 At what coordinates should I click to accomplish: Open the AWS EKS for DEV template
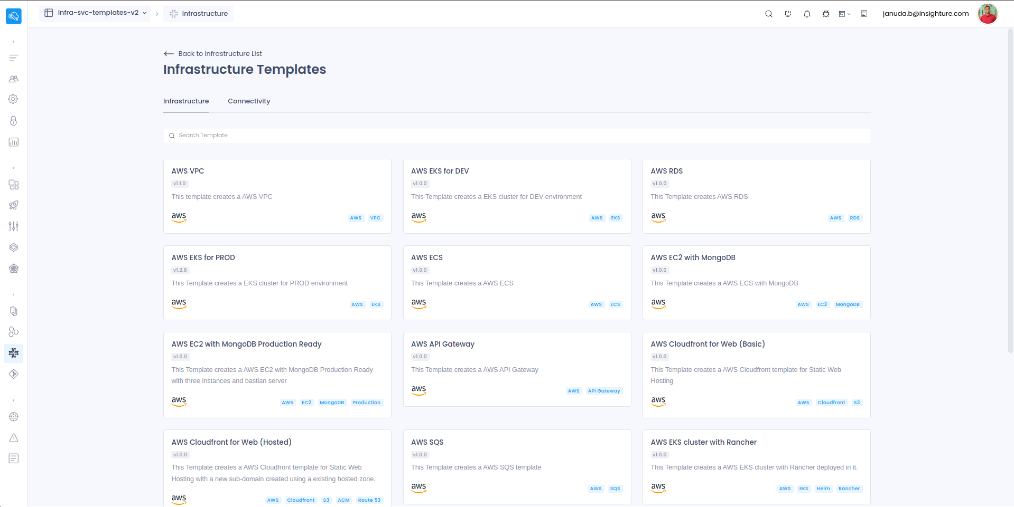(517, 196)
